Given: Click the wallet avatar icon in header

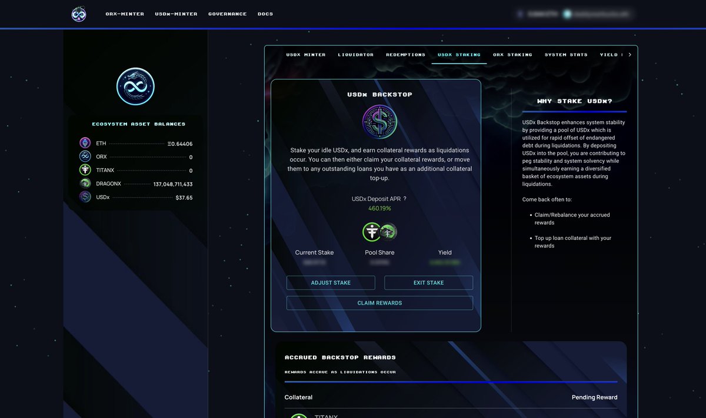Looking at the screenshot, I should point(567,14).
